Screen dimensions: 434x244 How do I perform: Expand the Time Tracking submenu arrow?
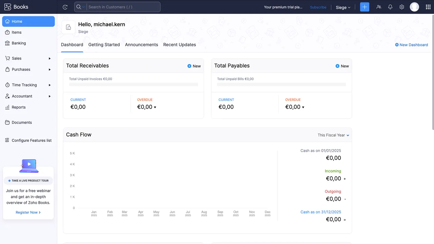click(50, 85)
